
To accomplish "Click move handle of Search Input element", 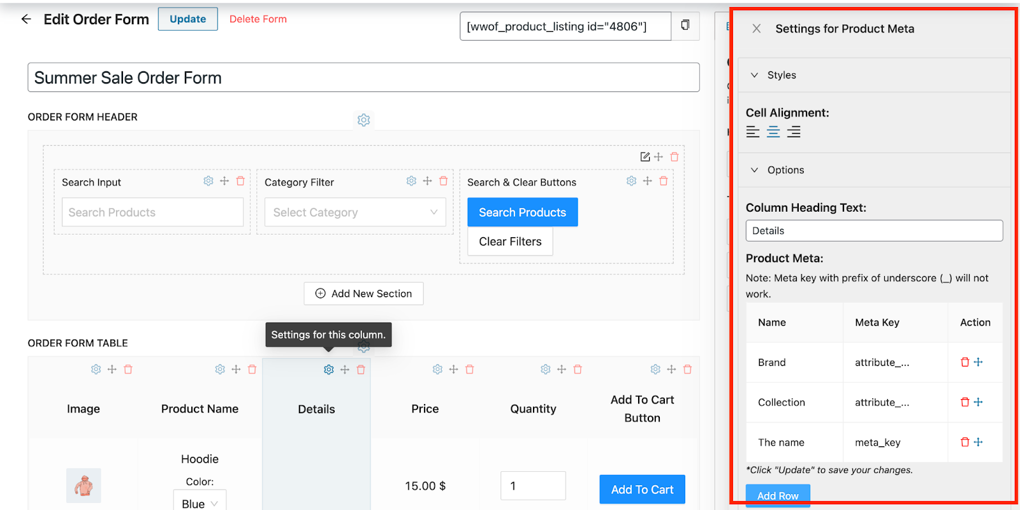I will (224, 181).
